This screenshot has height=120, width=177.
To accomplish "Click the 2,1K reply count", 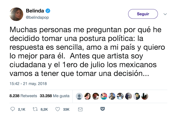I will click(21, 109).
